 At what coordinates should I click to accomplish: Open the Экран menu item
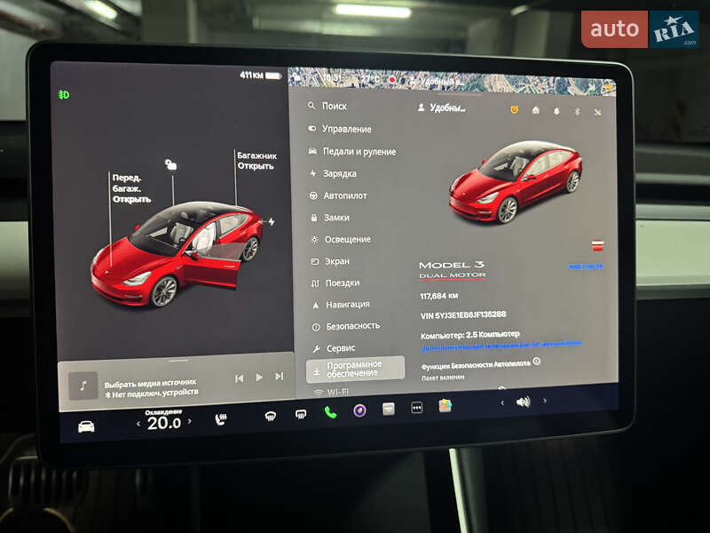tap(330, 261)
